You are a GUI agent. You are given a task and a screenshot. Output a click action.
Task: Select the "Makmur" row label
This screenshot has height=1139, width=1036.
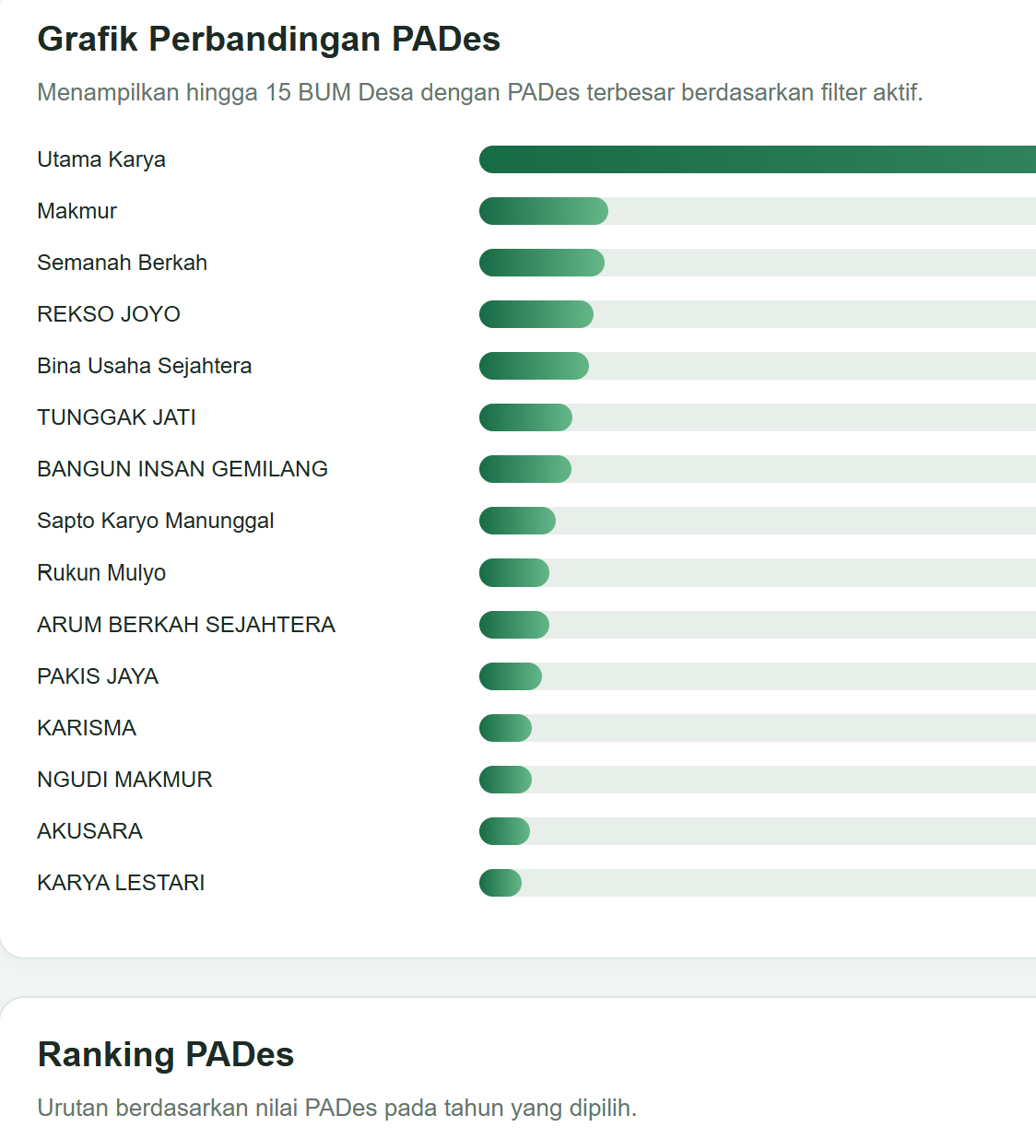[x=77, y=211]
